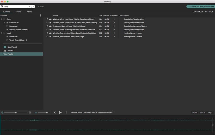215x135 pixels.
Task: Click the play button in the player bar
Action: pos(60,112)
